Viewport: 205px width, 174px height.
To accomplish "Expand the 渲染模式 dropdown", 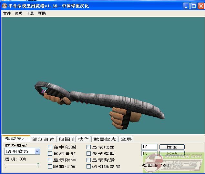I will point(37,151).
